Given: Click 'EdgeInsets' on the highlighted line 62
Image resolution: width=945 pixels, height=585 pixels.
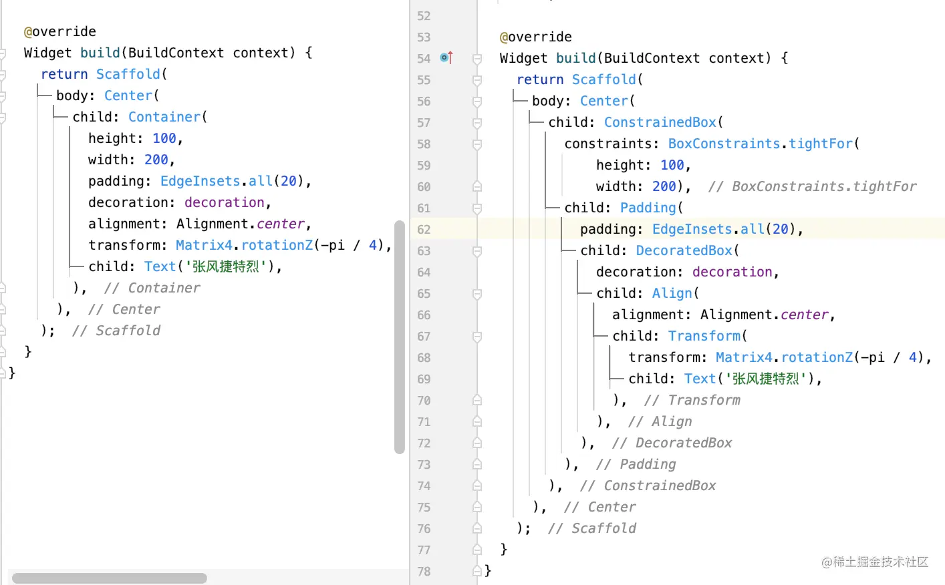Looking at the screenshot, I should tap(692, 229).
